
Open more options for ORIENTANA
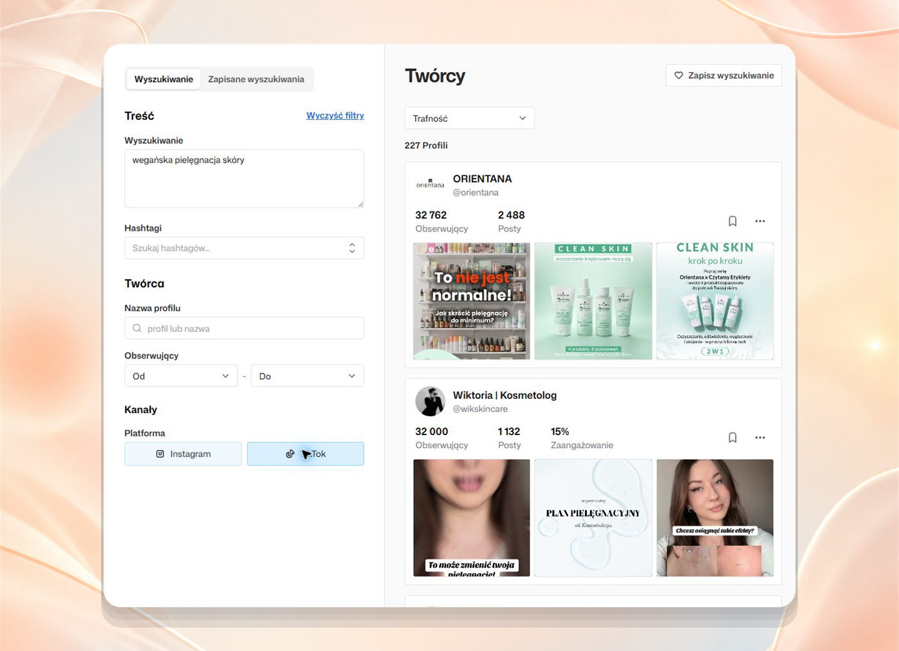(760, 221)
